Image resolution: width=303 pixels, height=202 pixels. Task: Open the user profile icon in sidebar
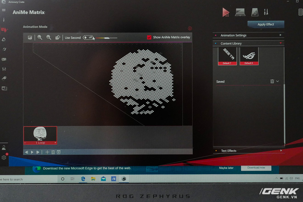pos(4,148)
